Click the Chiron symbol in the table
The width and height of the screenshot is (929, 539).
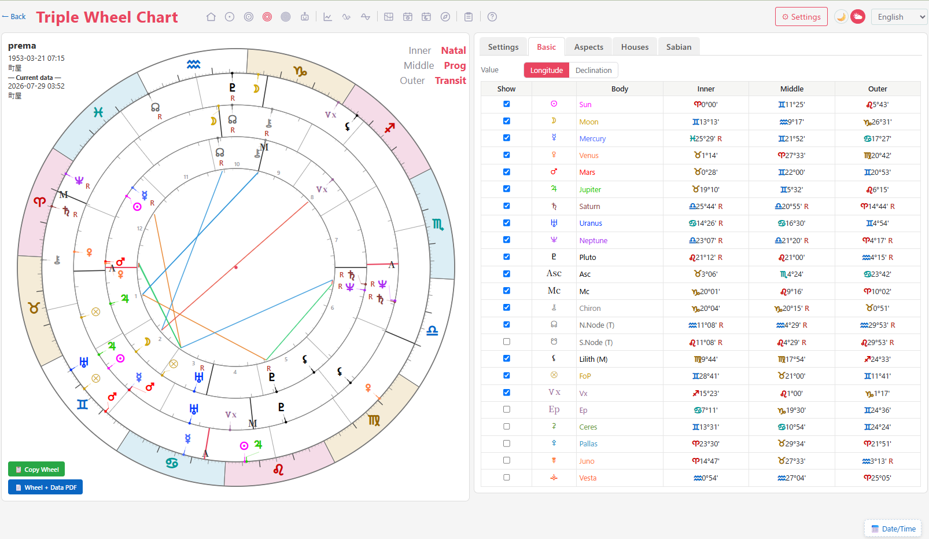(554, 308)
